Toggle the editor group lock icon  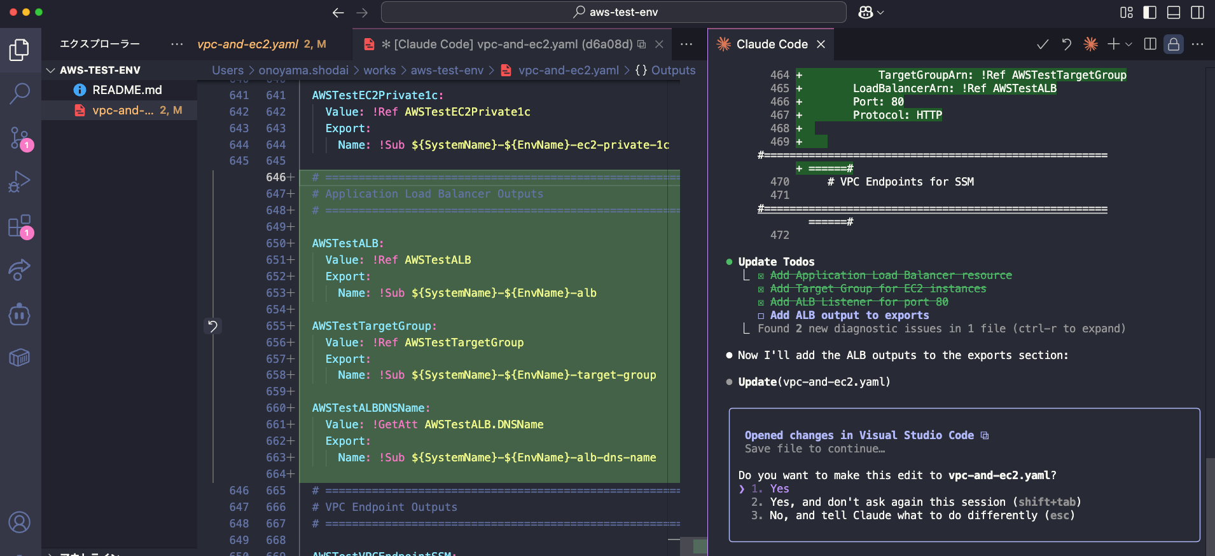(x=1174, y=44)
